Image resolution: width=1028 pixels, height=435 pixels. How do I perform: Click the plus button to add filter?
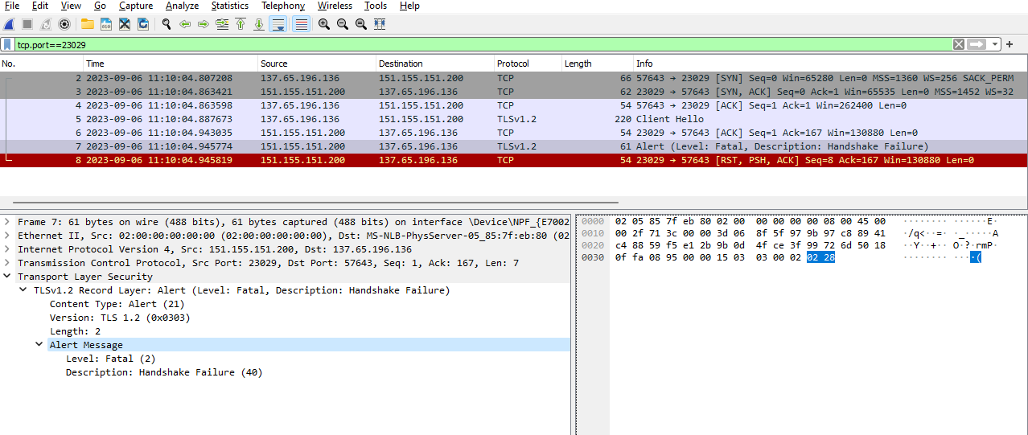tap(1009, 44)
